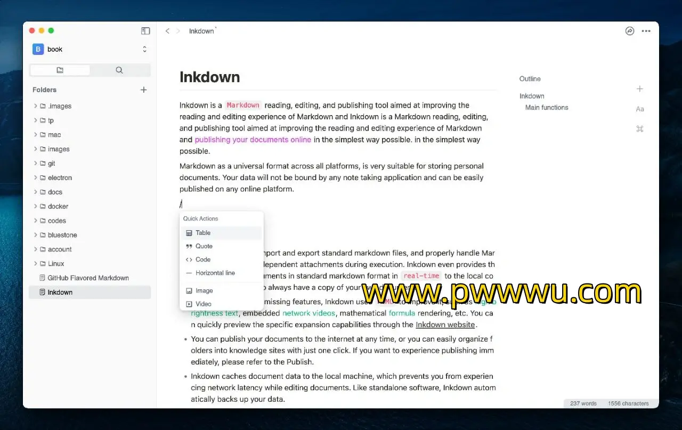Image resolution: width=682 pixels, height=430 pixels.
Task: Open the book workspace switcher
Action: [x=90, y=49]
